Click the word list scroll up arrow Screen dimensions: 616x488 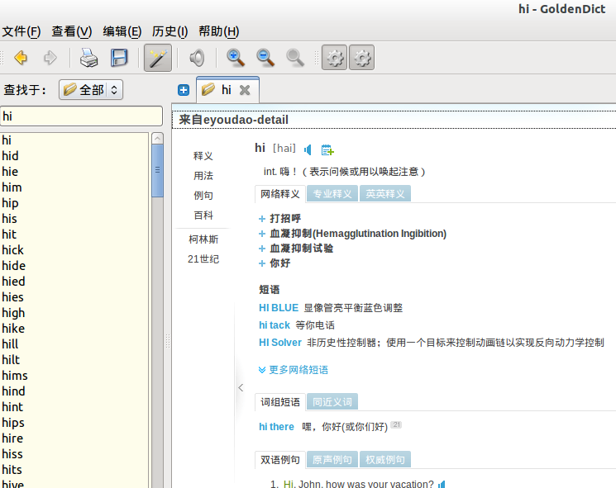tap(158, 138)
